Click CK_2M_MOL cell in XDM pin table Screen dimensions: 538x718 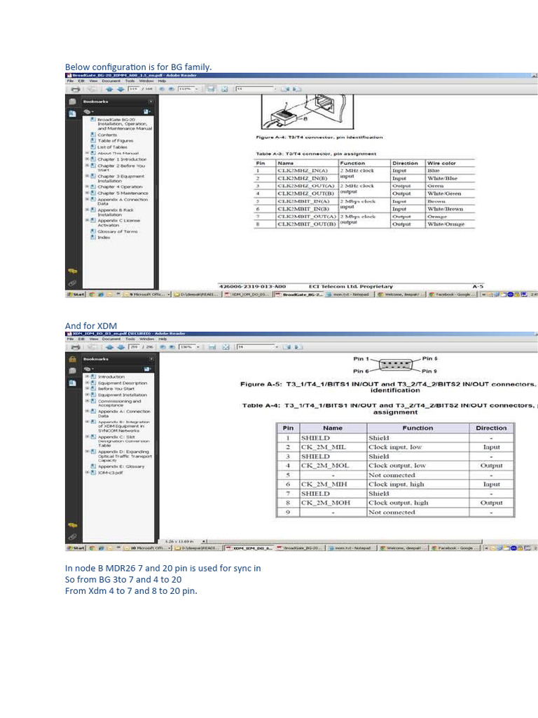click(x=333, y=466)
